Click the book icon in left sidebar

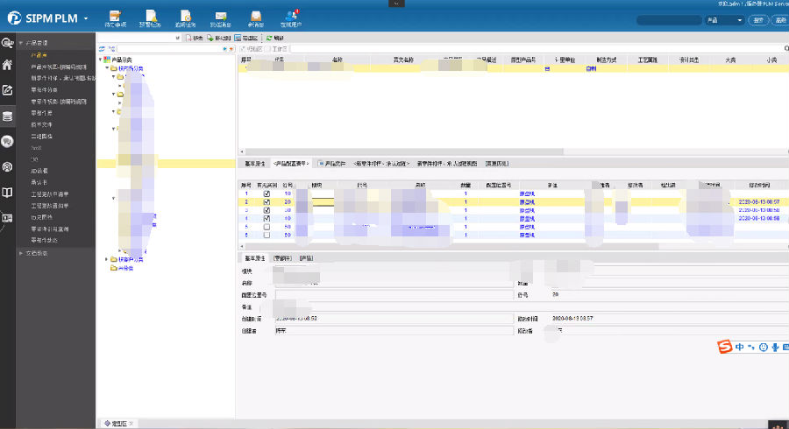click(x=8, y=192)
